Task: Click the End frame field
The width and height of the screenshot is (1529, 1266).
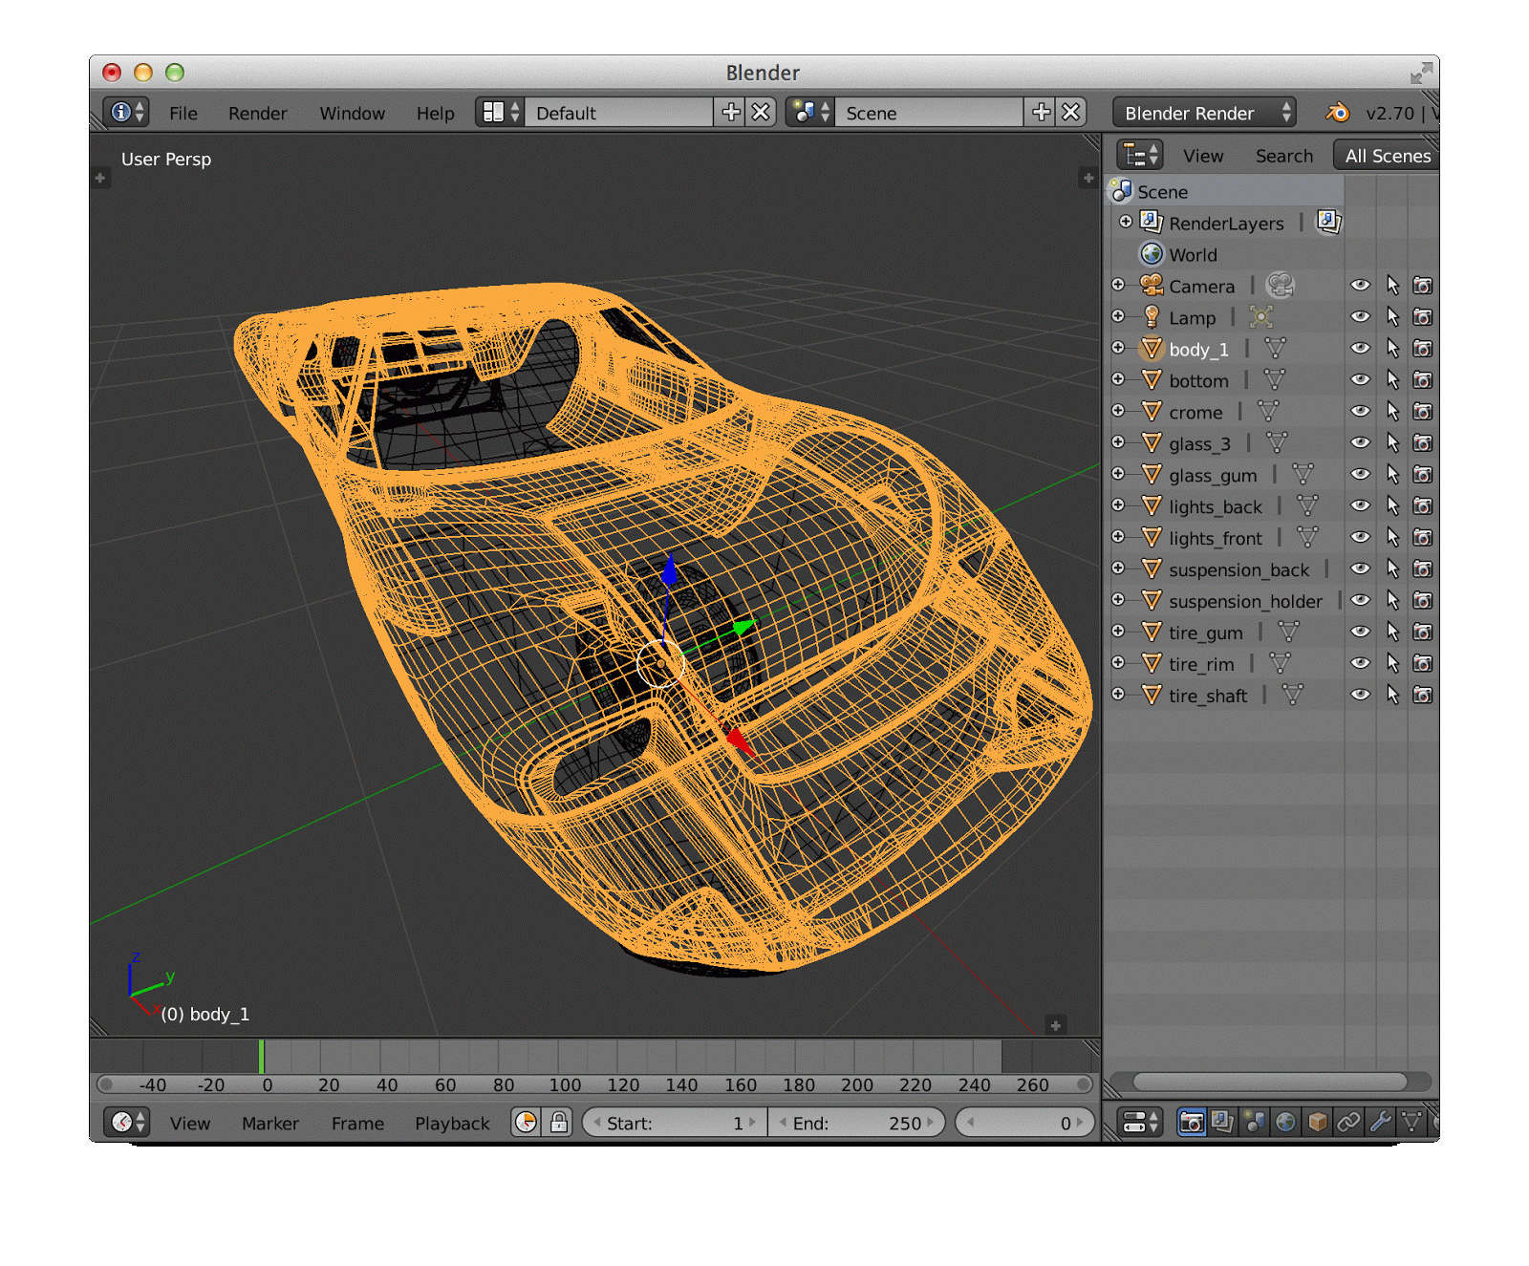Action: tap(856, 1124)
